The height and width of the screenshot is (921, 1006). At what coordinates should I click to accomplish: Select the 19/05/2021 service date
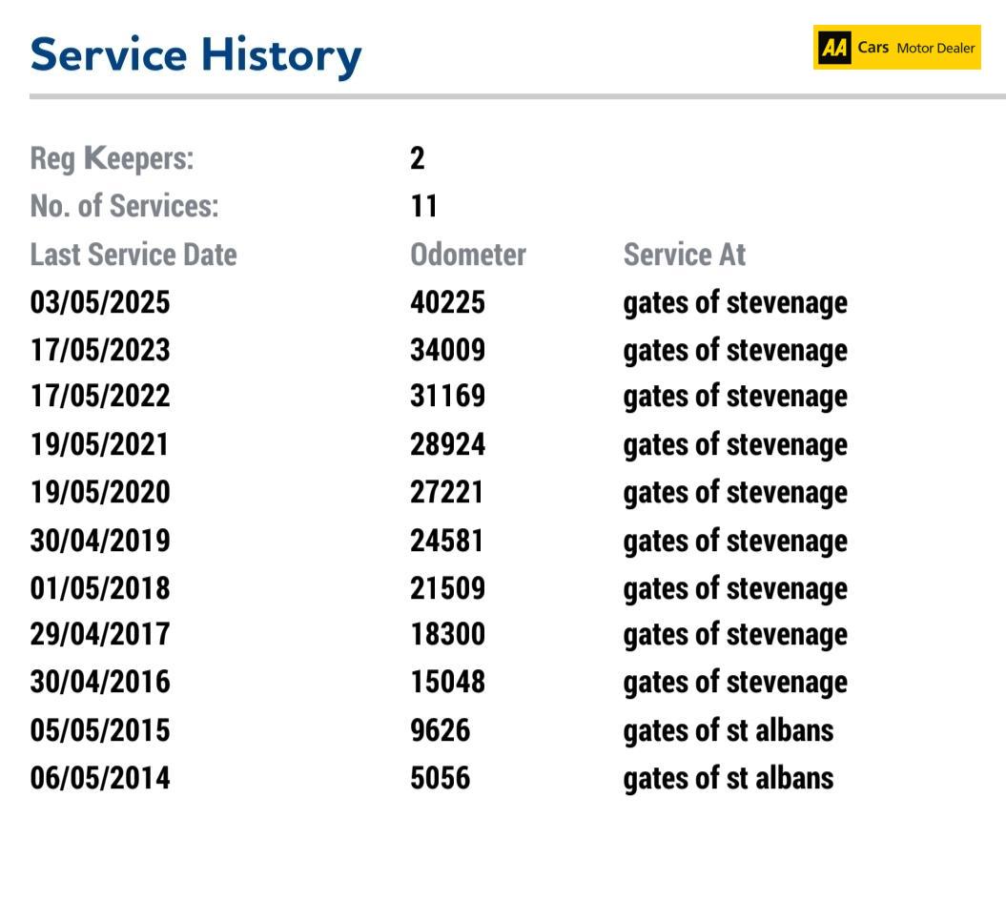[100, 444]
